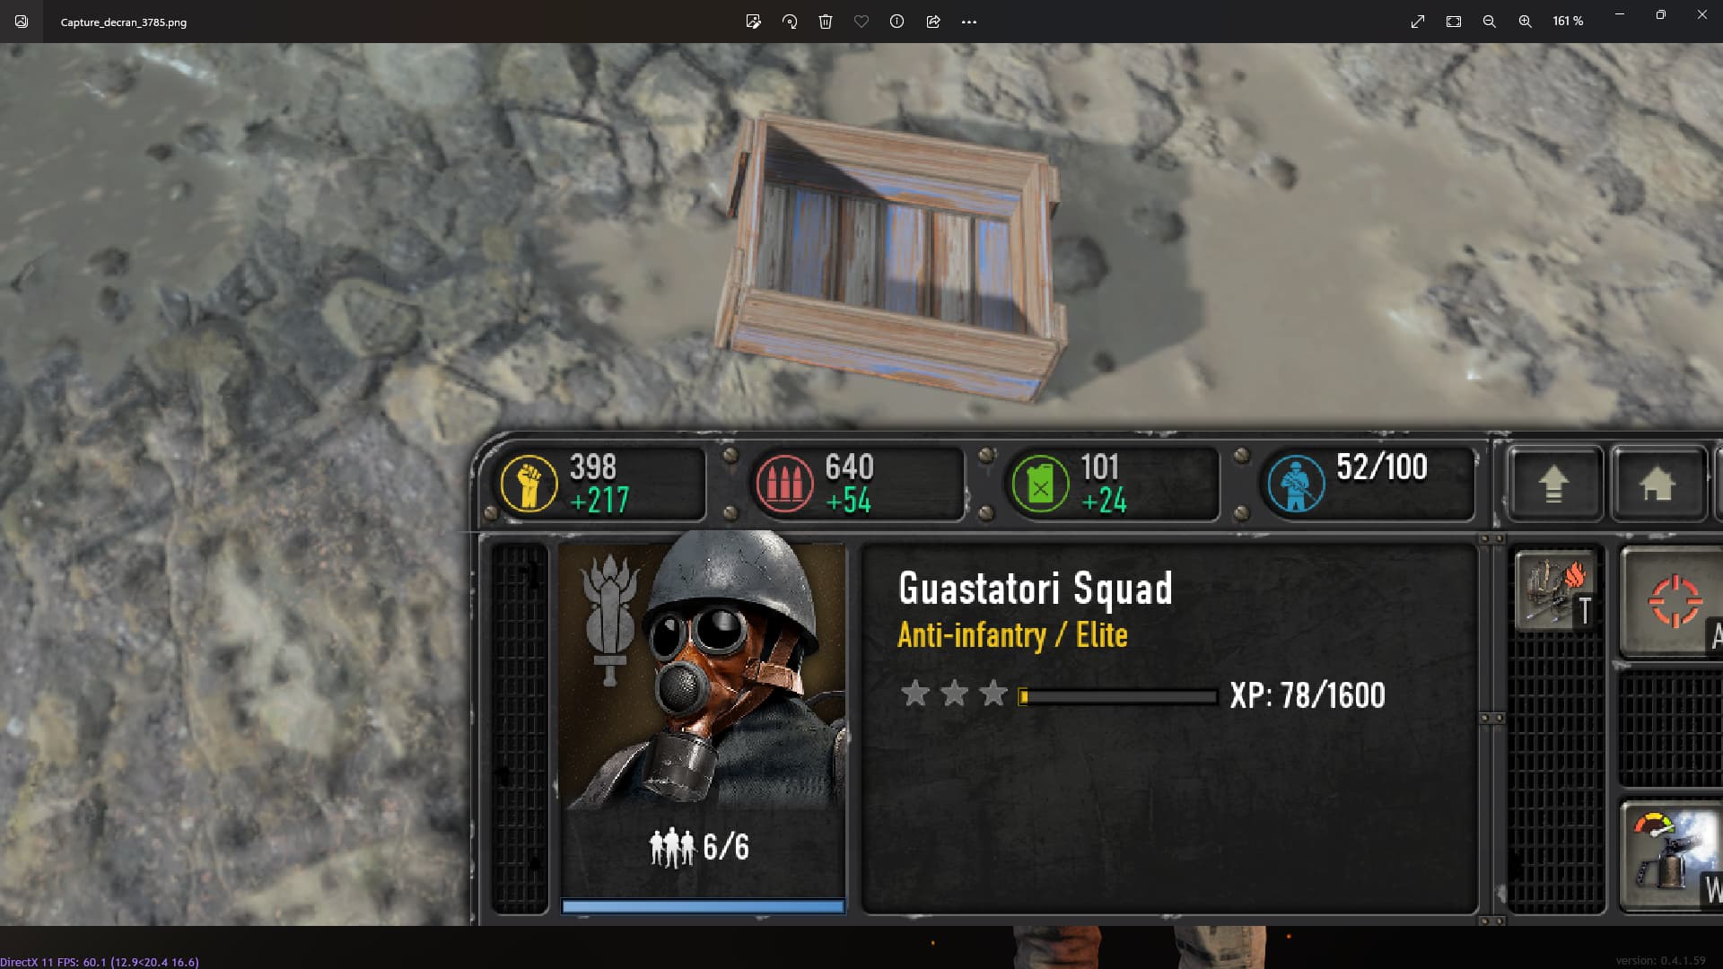Click the green fuel canister icon

[x=1040, y=484]
